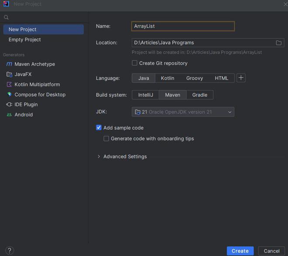Choose the Android generator icon
Screen dimensions: 288x256
(x=9, y=115)
